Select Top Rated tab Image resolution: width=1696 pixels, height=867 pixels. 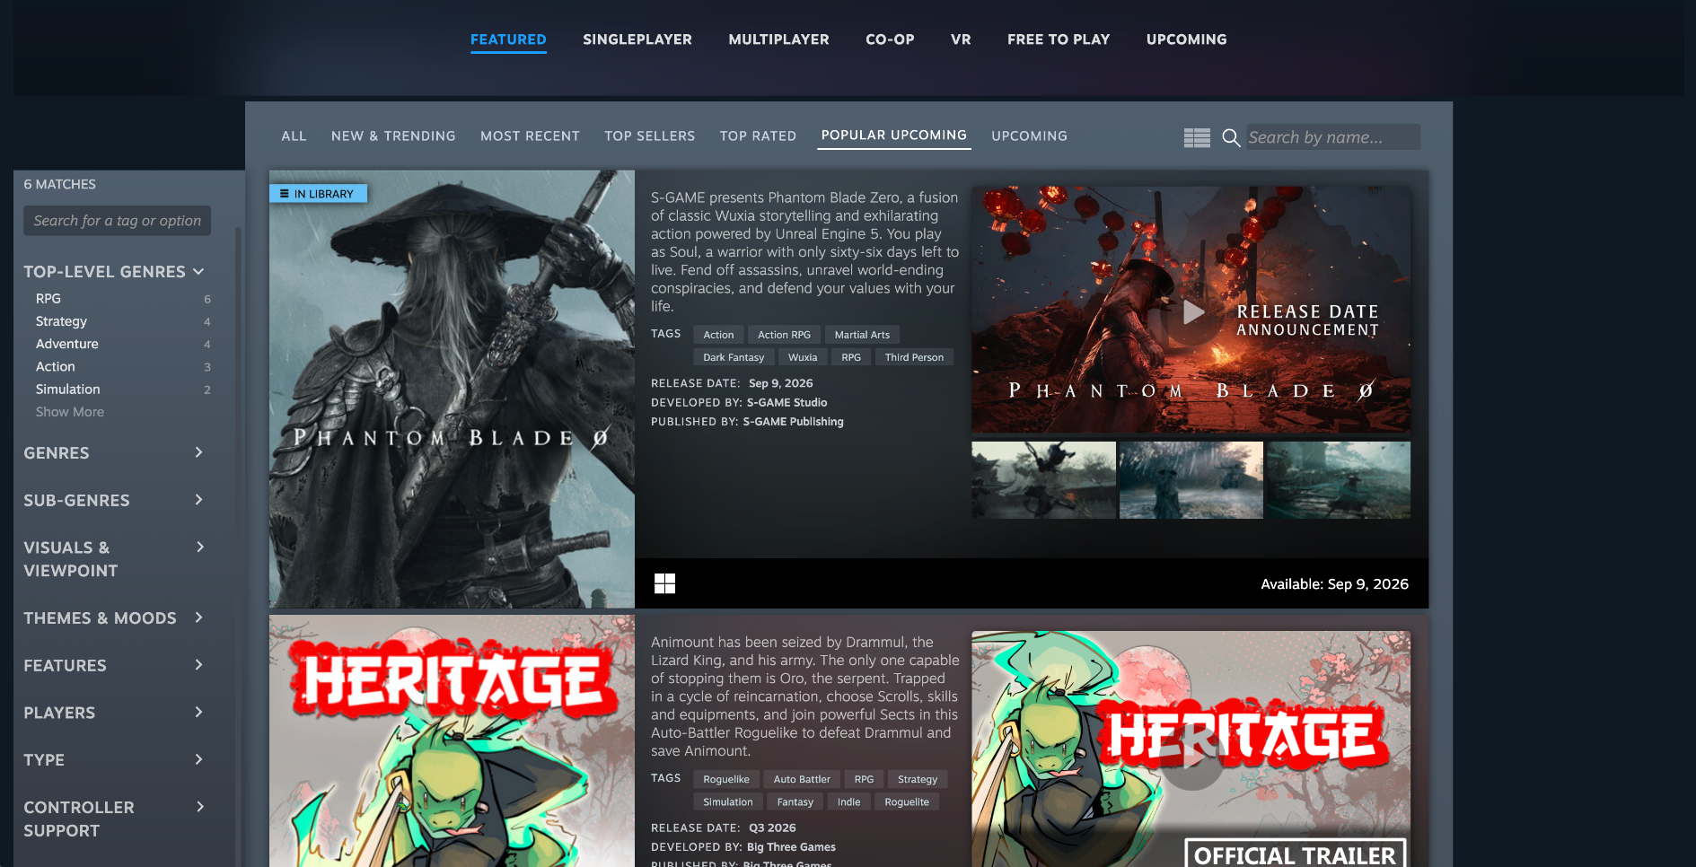click(x=758, y=136)
